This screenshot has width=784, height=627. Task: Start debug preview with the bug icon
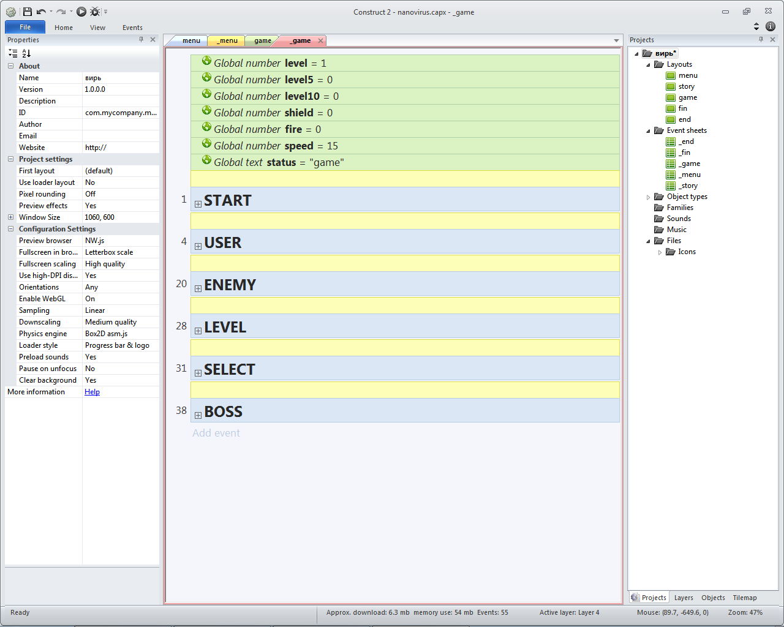coord(95,12)
